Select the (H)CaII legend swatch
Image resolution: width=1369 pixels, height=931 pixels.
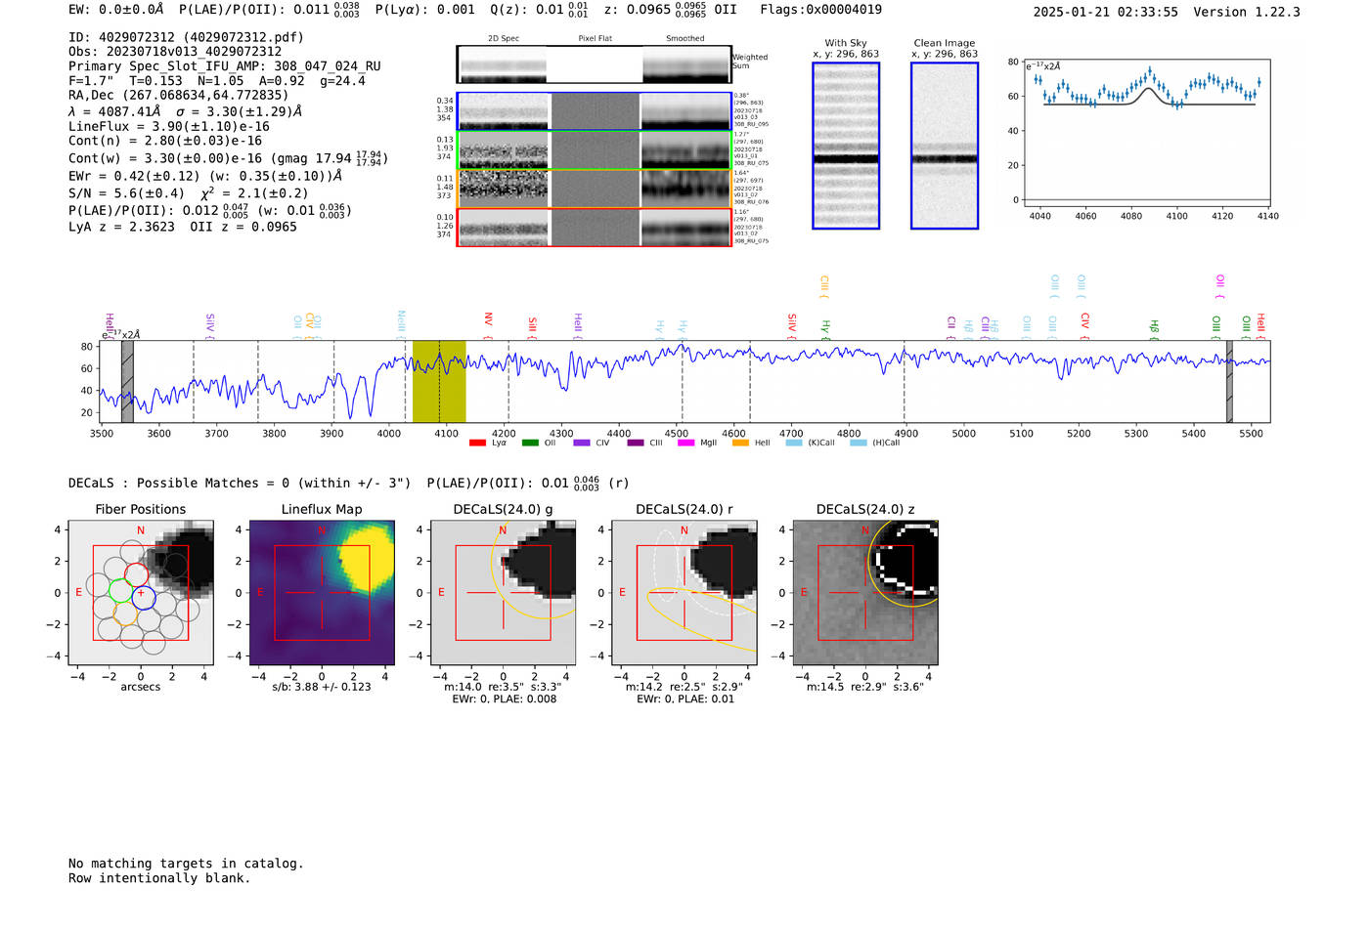click(x=859, y=444)
